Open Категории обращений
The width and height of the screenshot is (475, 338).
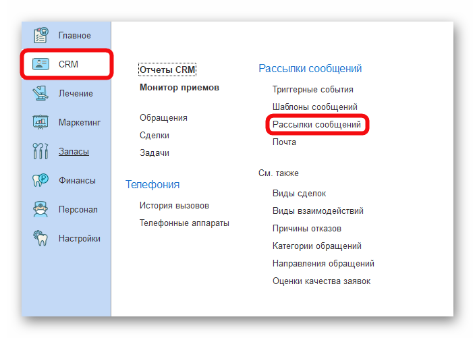(317, 246)
